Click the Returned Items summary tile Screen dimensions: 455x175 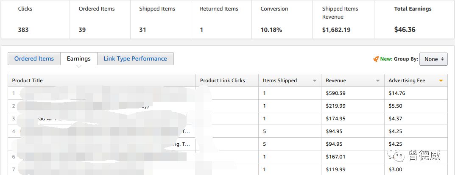221,19
